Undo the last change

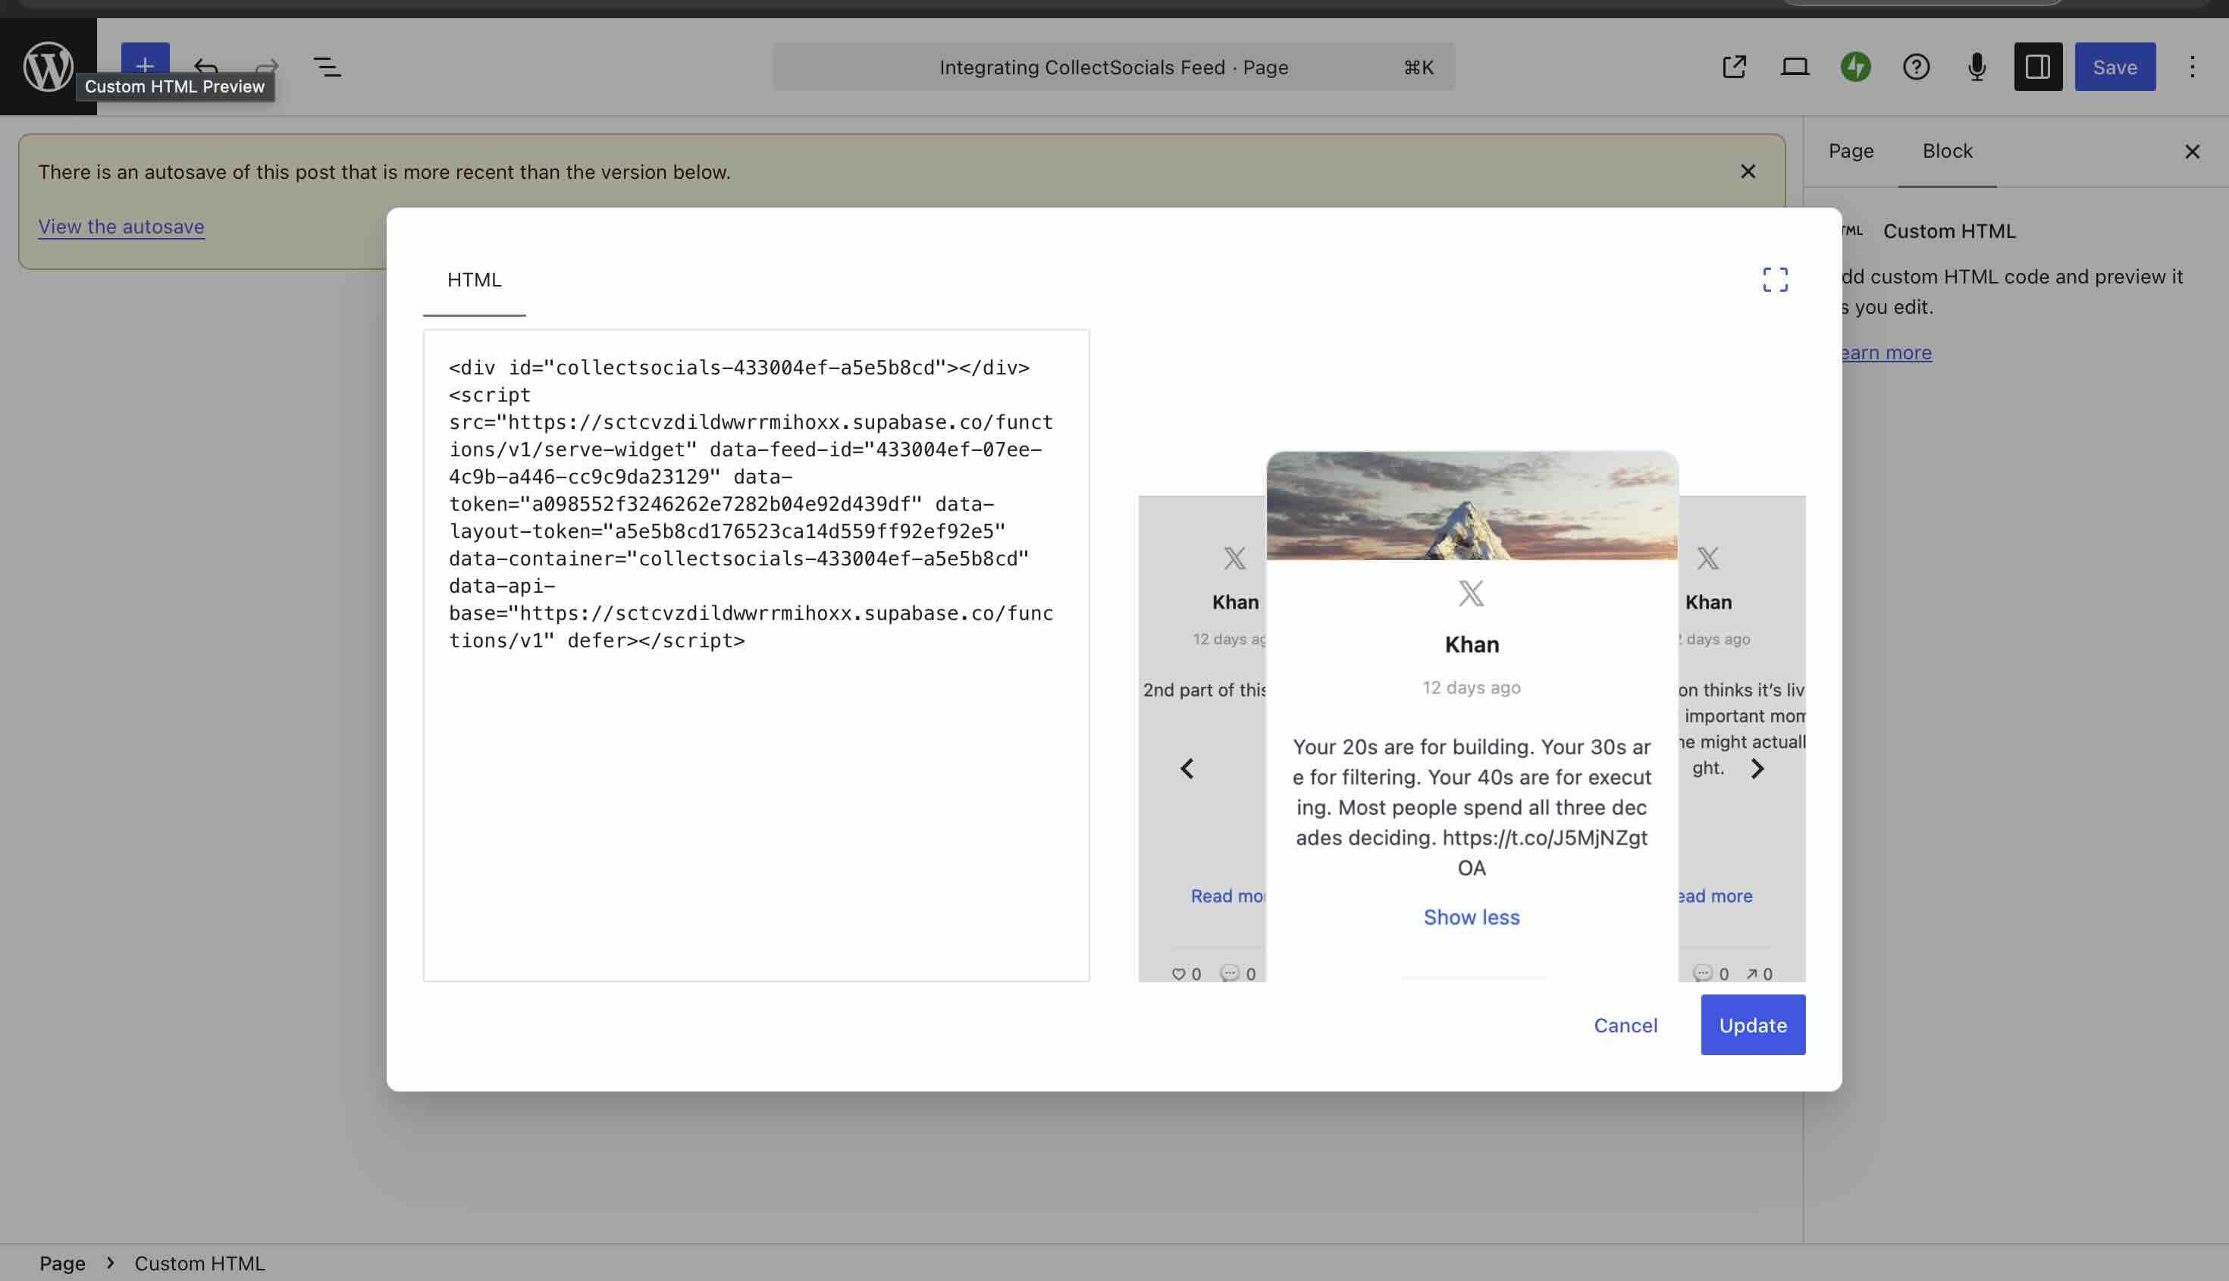tap(206, 66)
